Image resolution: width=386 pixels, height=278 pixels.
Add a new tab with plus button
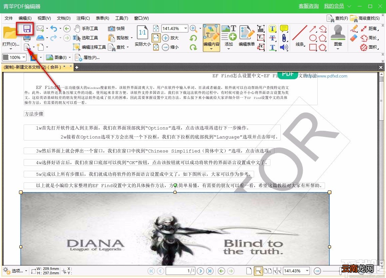click(77, 67)
